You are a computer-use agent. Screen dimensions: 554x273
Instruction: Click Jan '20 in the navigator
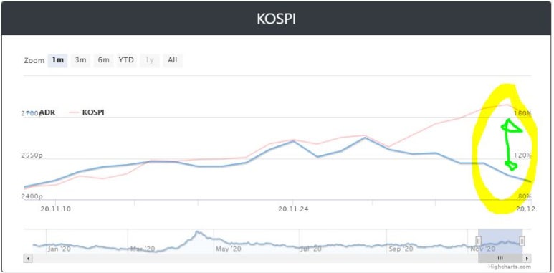click(59, 249)
